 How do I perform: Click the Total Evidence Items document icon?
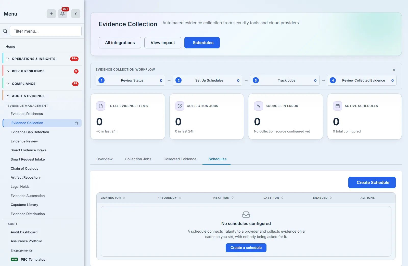pos(101,106)
